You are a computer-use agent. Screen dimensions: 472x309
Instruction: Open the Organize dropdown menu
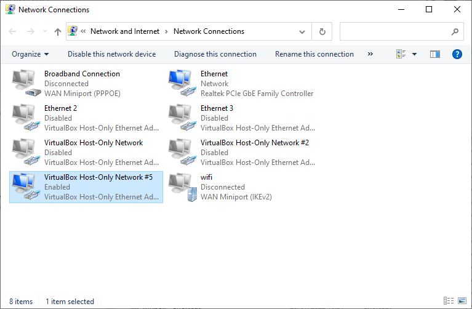pos(30,54)
